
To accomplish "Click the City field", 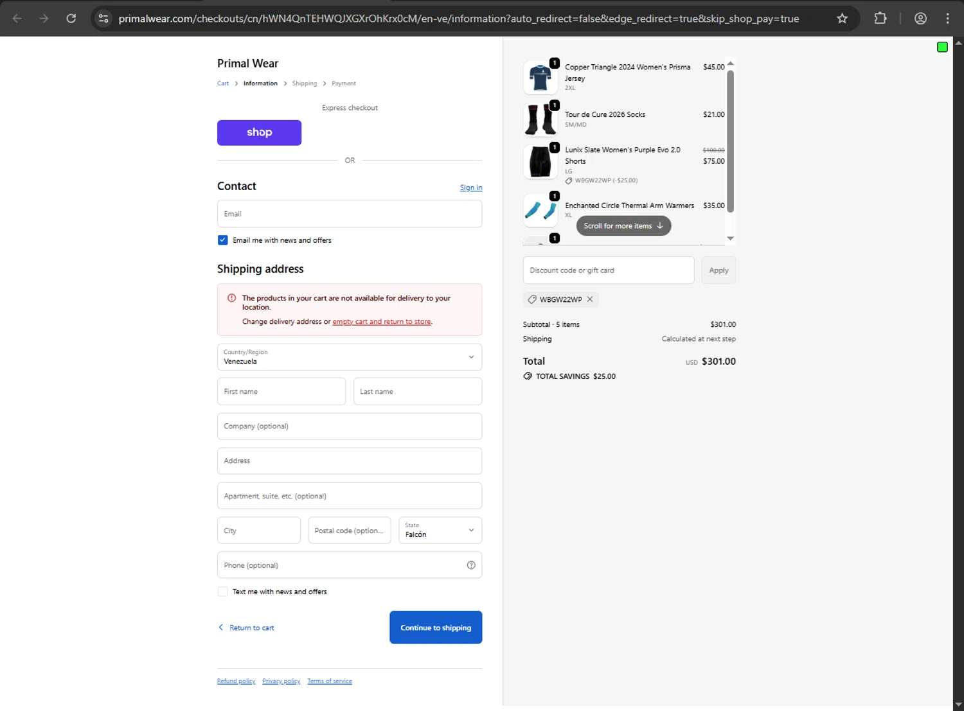I will pos(259,531).
